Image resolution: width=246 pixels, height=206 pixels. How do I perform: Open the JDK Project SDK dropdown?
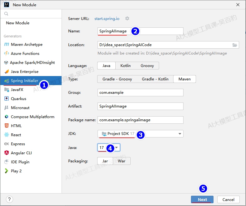point(140,134)
